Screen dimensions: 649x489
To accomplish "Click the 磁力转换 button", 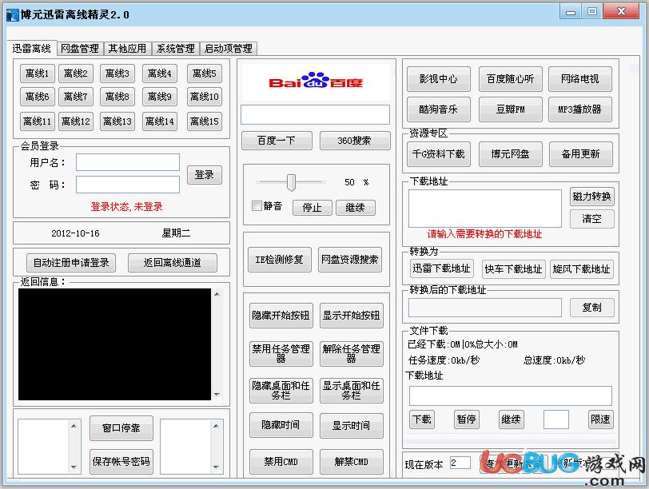I will (x=592, y=197).
